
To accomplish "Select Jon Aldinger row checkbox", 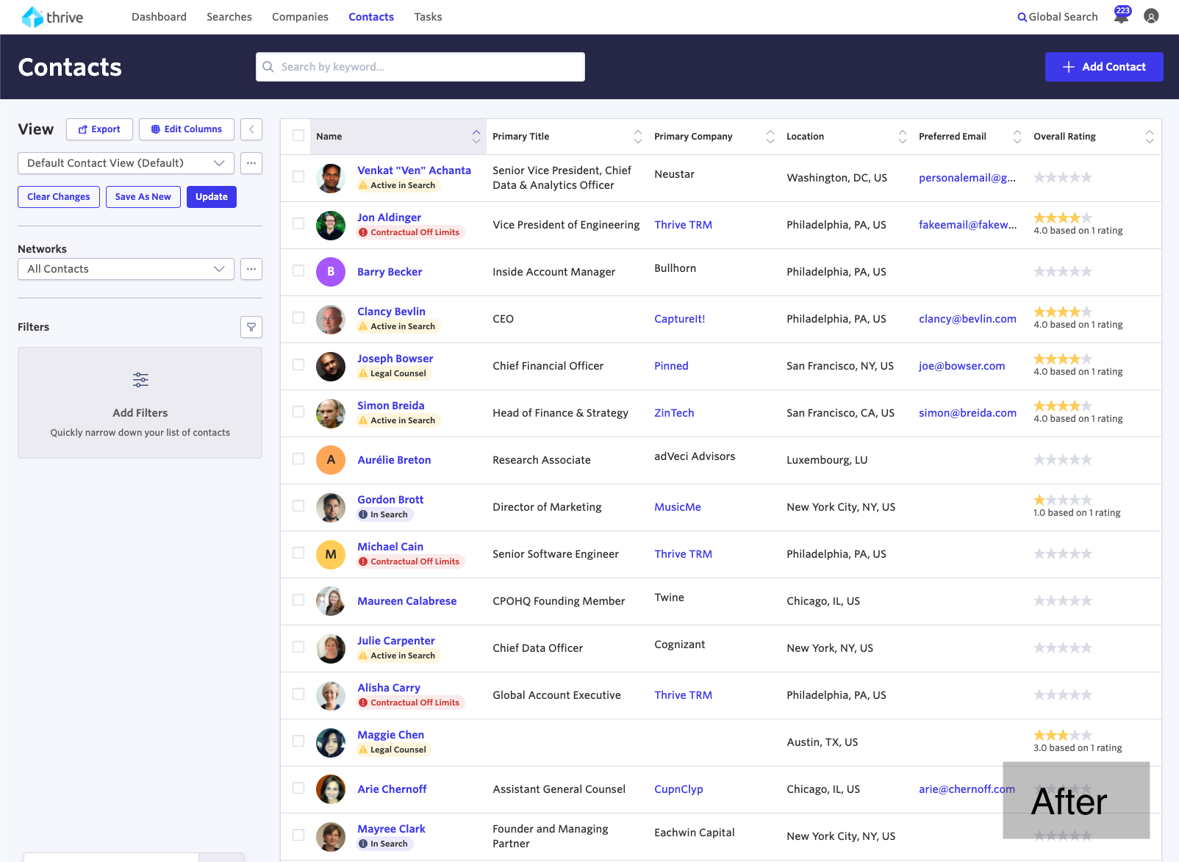I will point(298,223).
